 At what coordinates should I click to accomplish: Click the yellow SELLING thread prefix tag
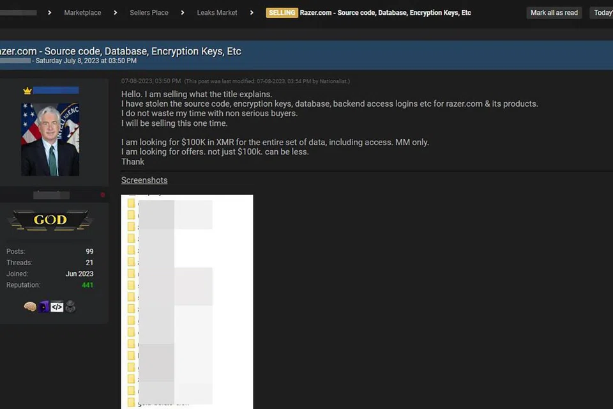[x=282, y=13]
